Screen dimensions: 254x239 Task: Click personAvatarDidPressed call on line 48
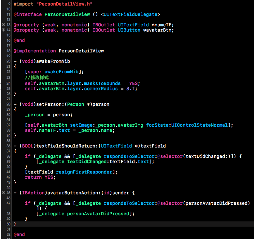(x=98, y=214)
